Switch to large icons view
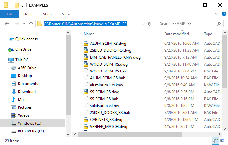228x145 pixels. click(x=222, y=141)
